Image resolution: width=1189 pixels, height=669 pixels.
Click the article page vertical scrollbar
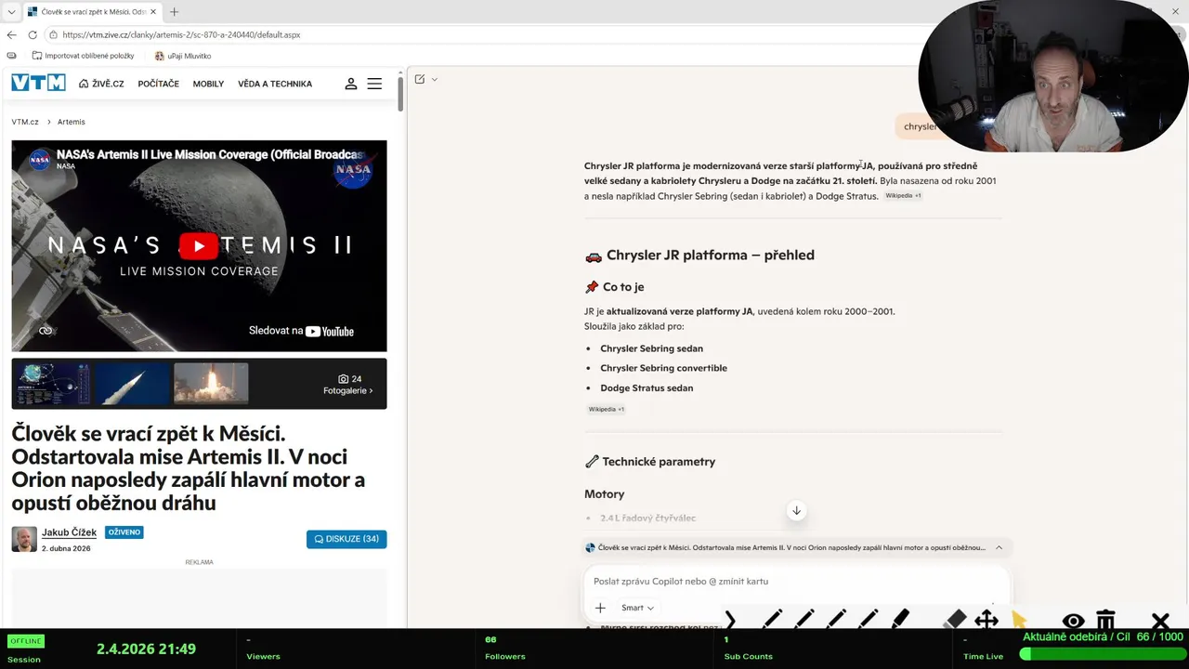pos(400,93)
